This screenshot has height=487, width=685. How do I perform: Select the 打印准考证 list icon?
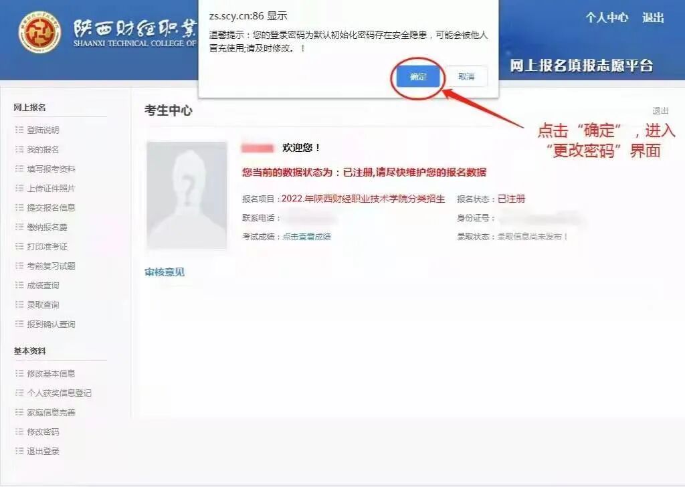(x=18, y=246)
